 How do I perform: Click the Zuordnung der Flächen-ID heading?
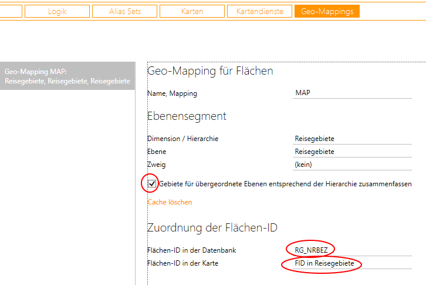click(x=212, y=228)
